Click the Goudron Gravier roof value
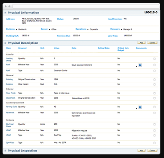Screen dimensions: 164x158 click(60, 71)
